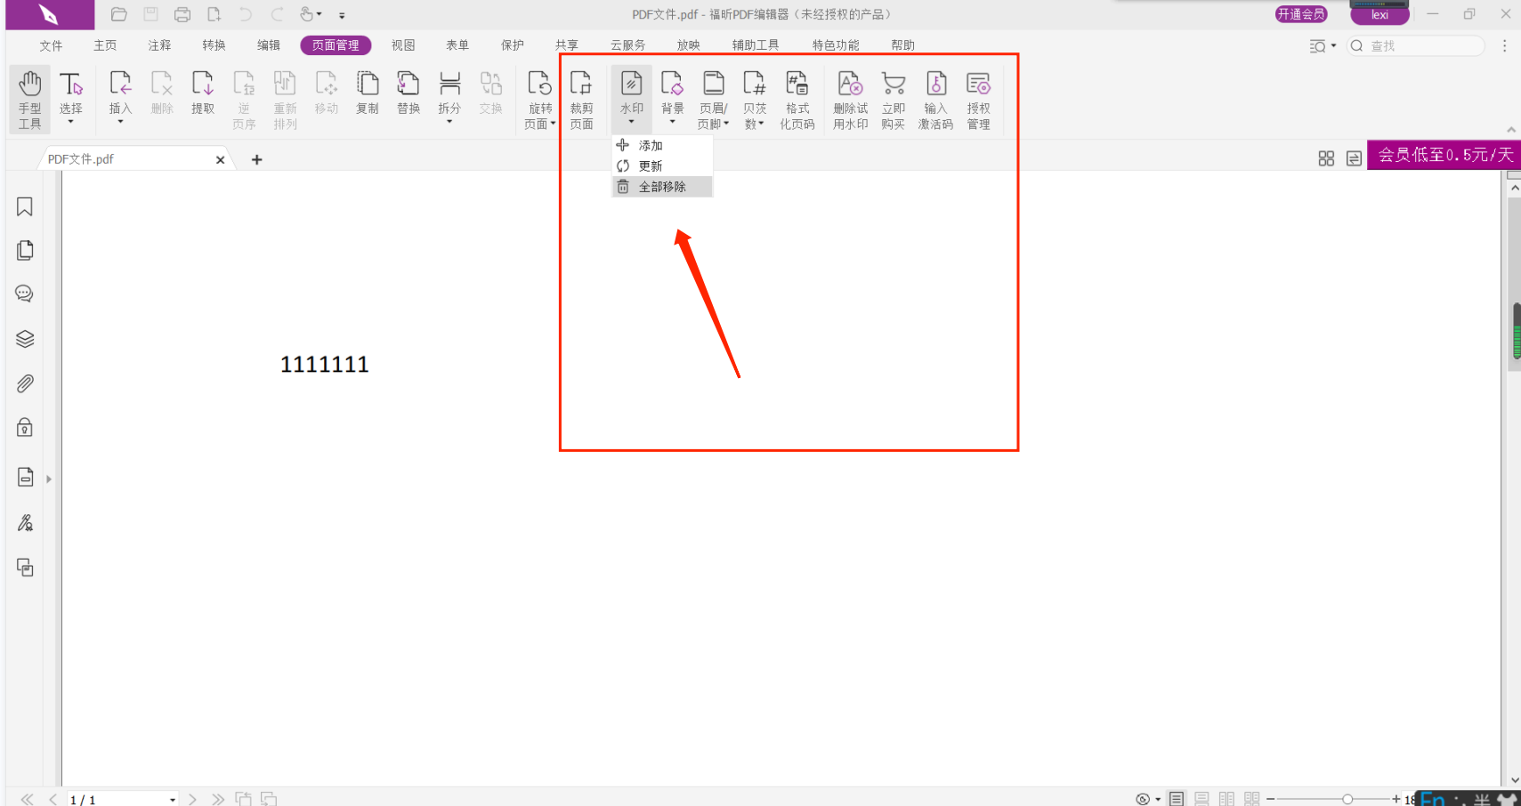The width and height of the screenshot is (1521, 806).
Task: Collapse the ribbon chevron
Action: 1510,130
